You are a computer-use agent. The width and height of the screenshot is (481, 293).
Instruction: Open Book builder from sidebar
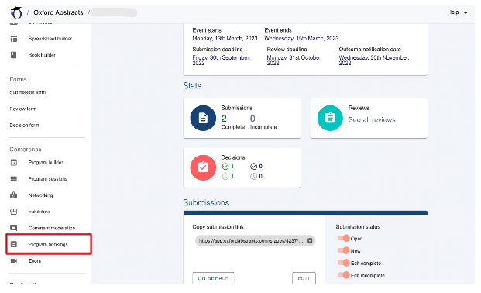click(x=42, y=55)
